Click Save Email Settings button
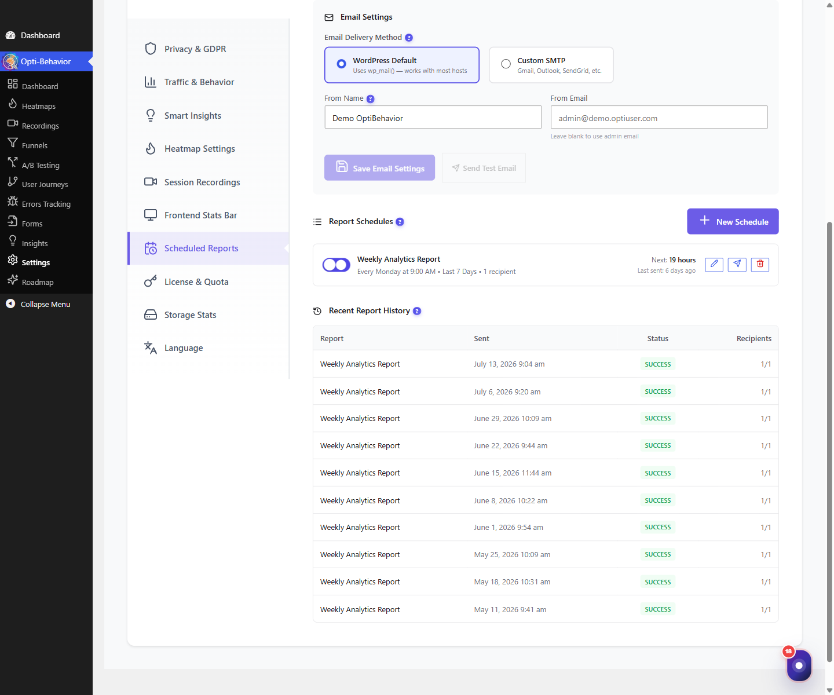The width and height of the screenshot is (834, 695). [379, 168]
